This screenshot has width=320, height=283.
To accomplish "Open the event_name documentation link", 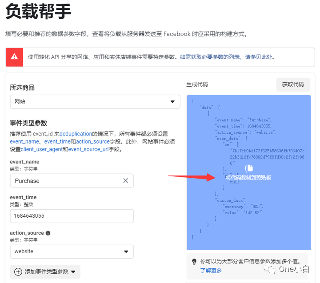I will point(24,142).
